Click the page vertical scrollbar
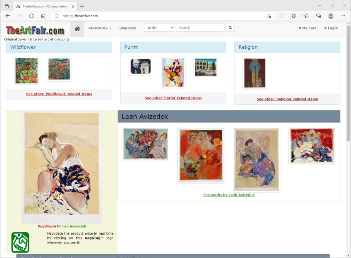Image resolution: width=351 pixels, height=258 pixels. [x=348, y=83]
